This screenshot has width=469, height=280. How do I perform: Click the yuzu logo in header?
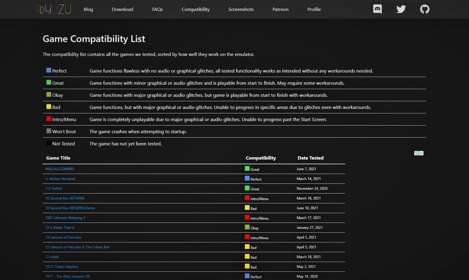coord(53,9)
